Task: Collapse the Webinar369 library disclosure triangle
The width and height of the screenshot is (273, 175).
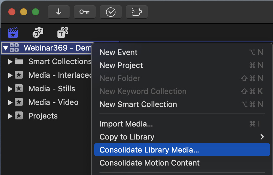Action: point(6,48)
